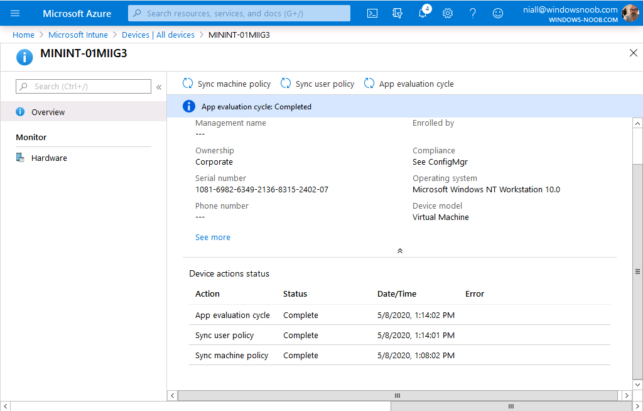
Task: Click the timestamp 5/8/2020, 1:14:02 PM
Action: click(x=416, y=315)
